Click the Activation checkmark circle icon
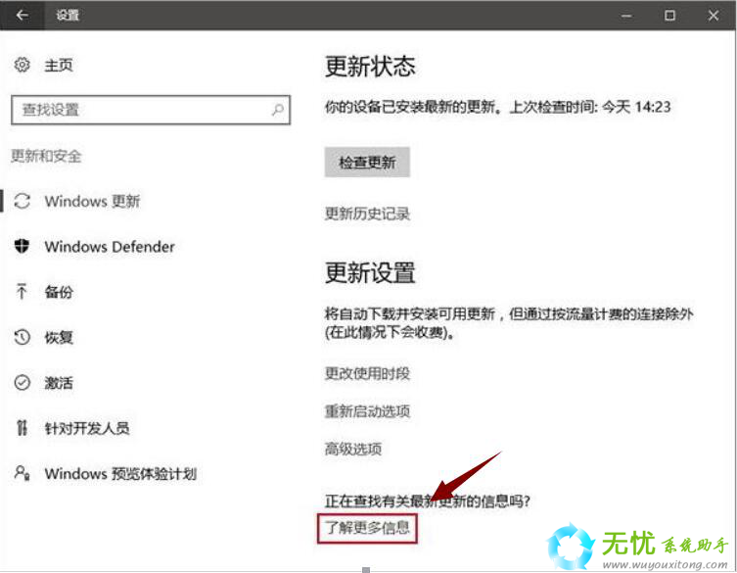 pyautogui.click(x=22, y=382)
